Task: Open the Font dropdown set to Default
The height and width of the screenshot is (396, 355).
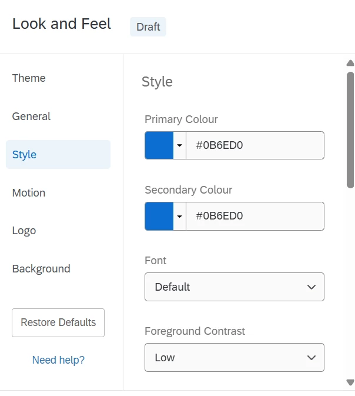Action: (x=235, y=287)
